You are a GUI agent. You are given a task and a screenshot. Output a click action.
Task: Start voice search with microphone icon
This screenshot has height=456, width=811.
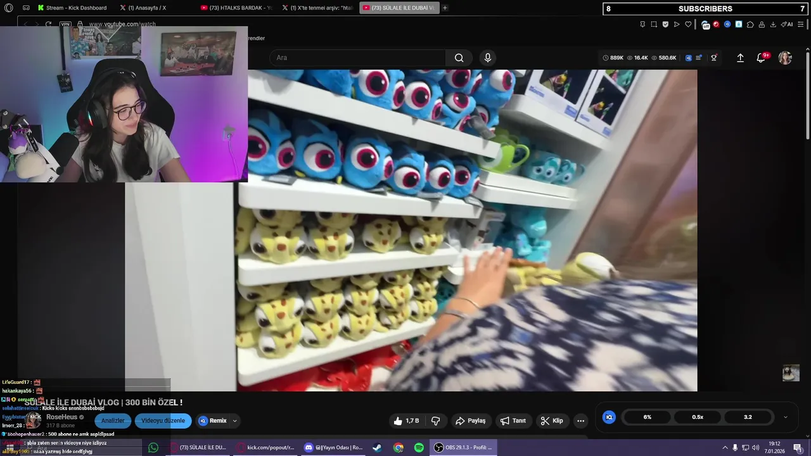click(487, 58)
